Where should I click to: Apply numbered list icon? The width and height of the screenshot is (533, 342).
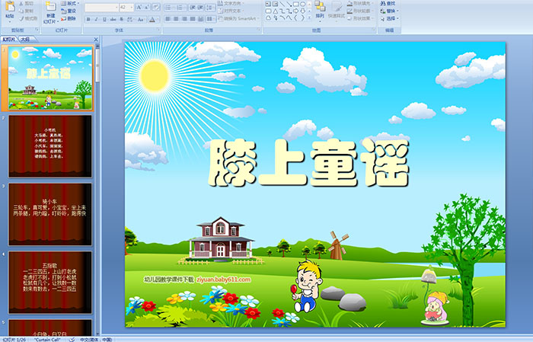click(180, 8)
